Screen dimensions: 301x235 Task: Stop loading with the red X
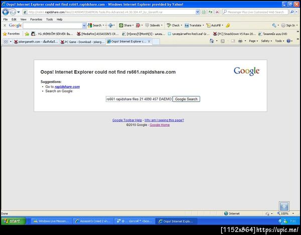point(217,12)
